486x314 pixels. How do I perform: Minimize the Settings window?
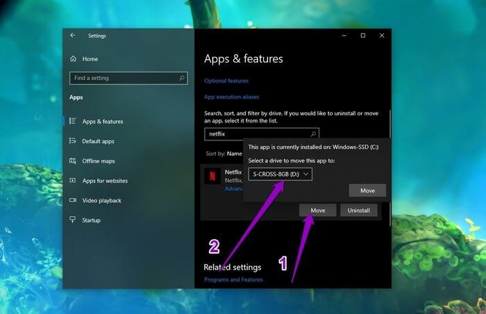tap(344, 35)
